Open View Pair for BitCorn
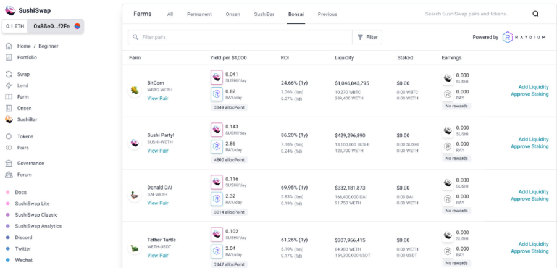The image size is (557, 268). [157, 98]
